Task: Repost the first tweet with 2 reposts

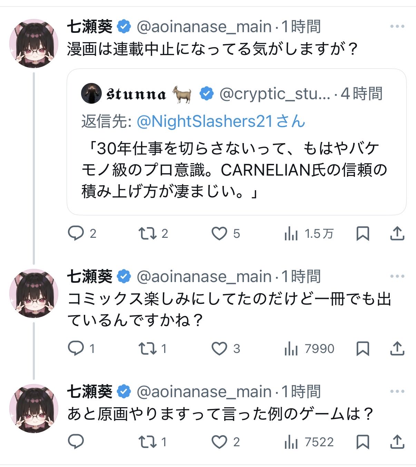Action: tap(147, 233)
